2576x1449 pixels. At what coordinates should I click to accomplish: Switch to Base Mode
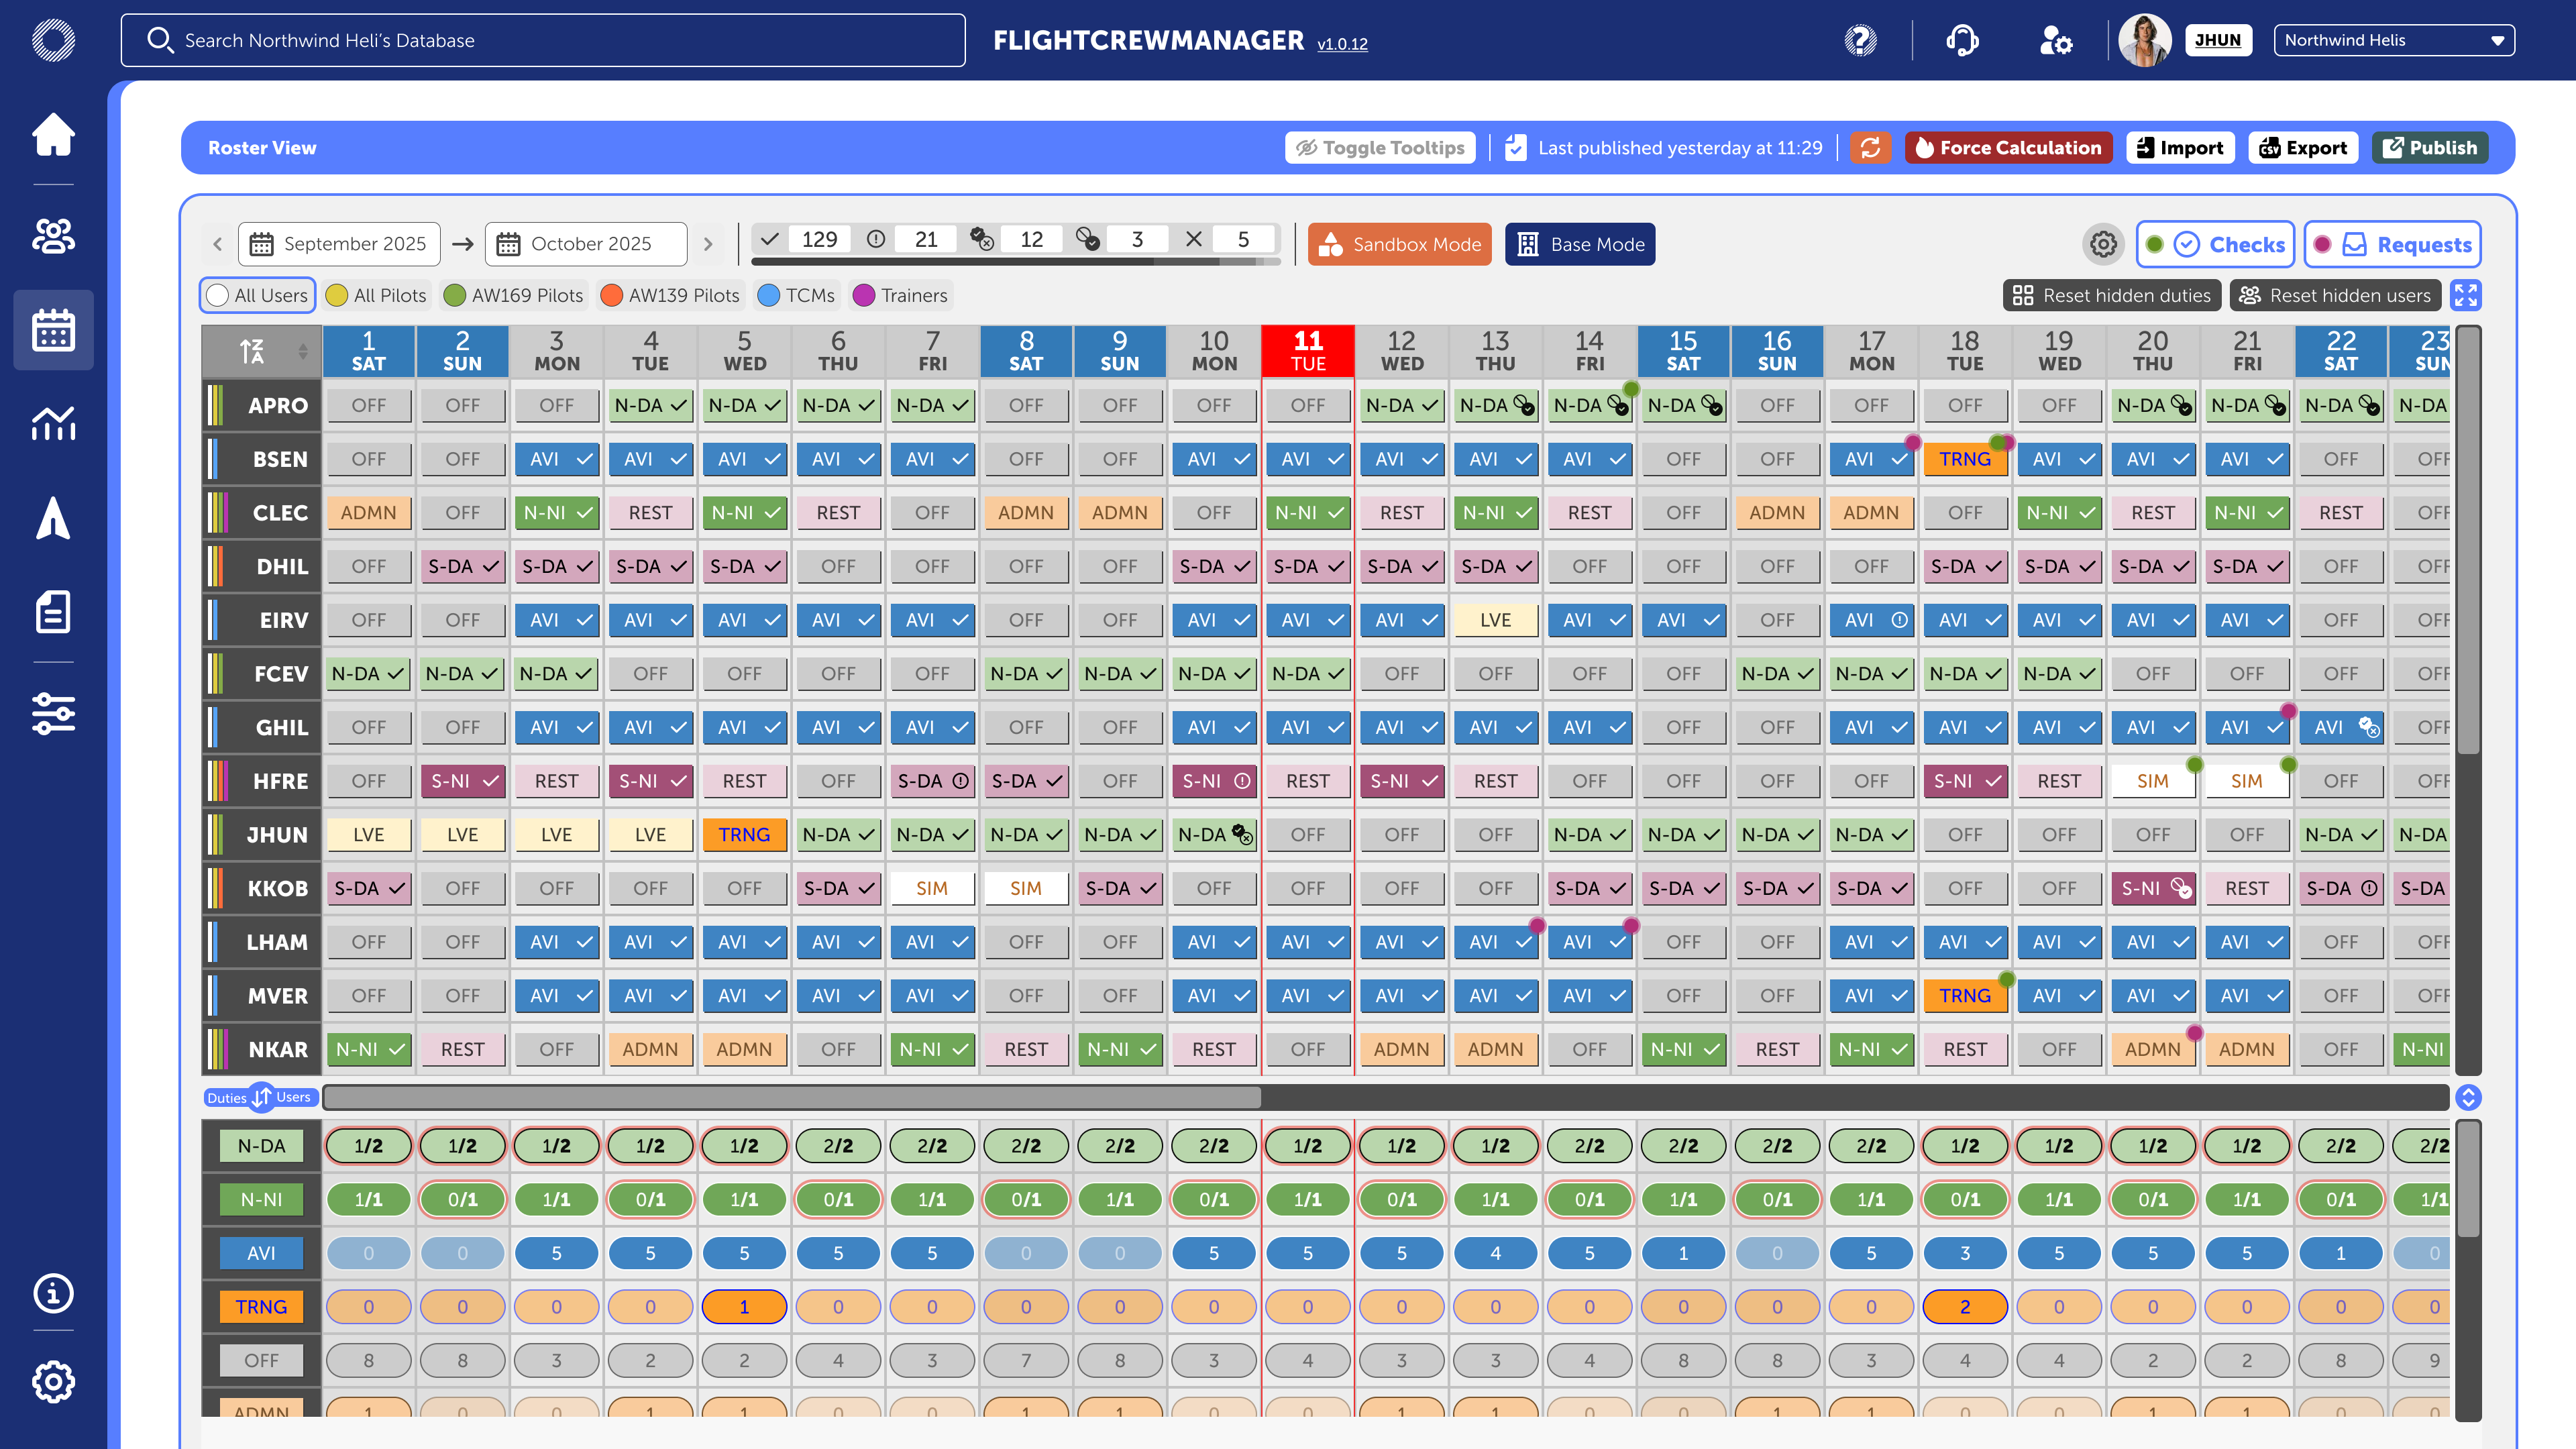click(x=1579, y=244)
